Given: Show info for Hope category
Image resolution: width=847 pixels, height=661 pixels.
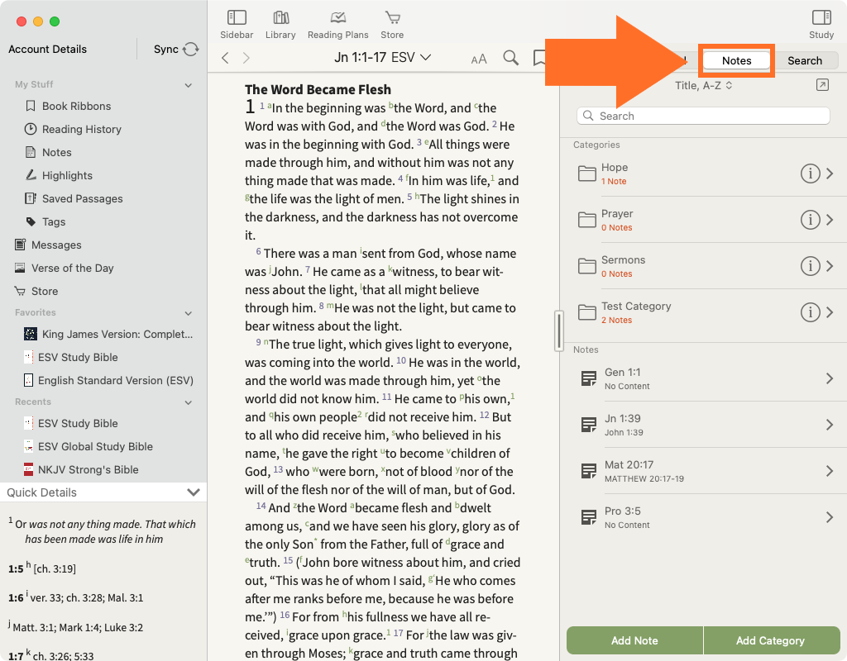Looking at the screenshot, I should pos(809,174).
